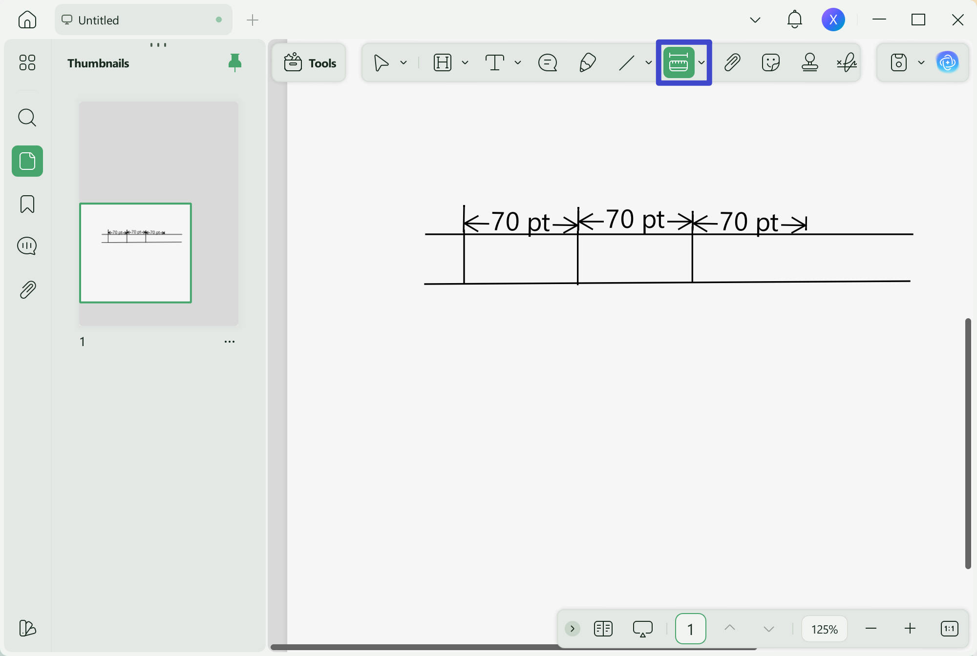Open the Bookmarks panel

point(27,204)
